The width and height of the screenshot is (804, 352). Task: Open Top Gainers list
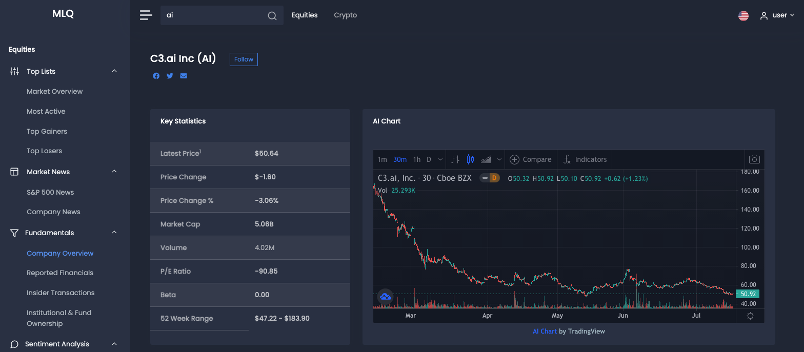pyautogui.click(x=47, y=131)
